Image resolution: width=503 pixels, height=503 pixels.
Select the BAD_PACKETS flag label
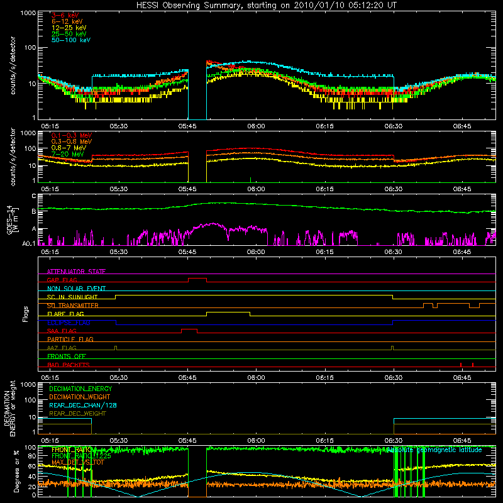coord(69,365)
